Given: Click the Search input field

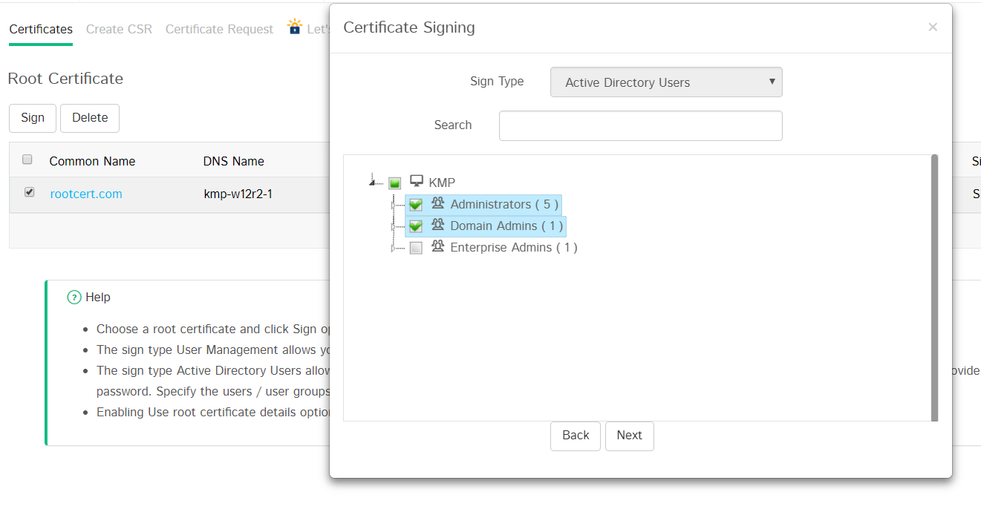Looking at the screenshot, I should tap(640, 125).
